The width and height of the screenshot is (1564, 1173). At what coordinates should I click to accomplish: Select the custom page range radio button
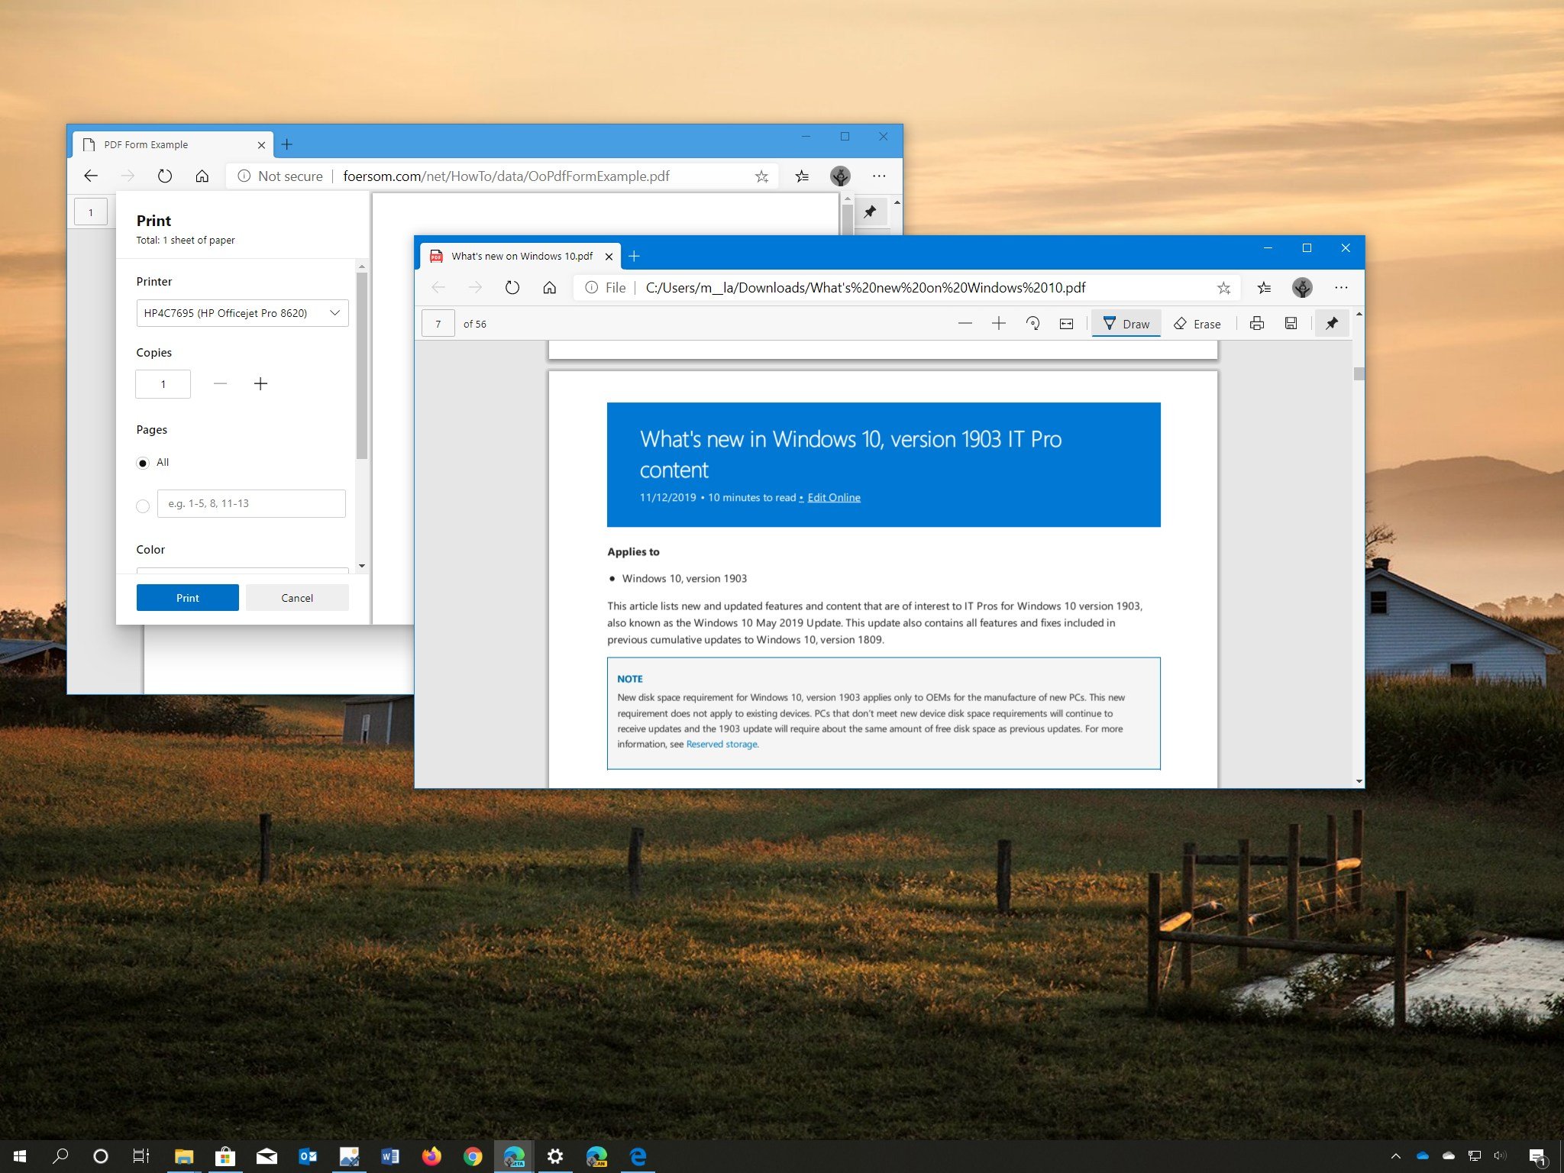click(x=143, y=506)
